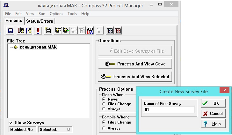Cancel the Create New Survey File dialog

coord(213,113)
